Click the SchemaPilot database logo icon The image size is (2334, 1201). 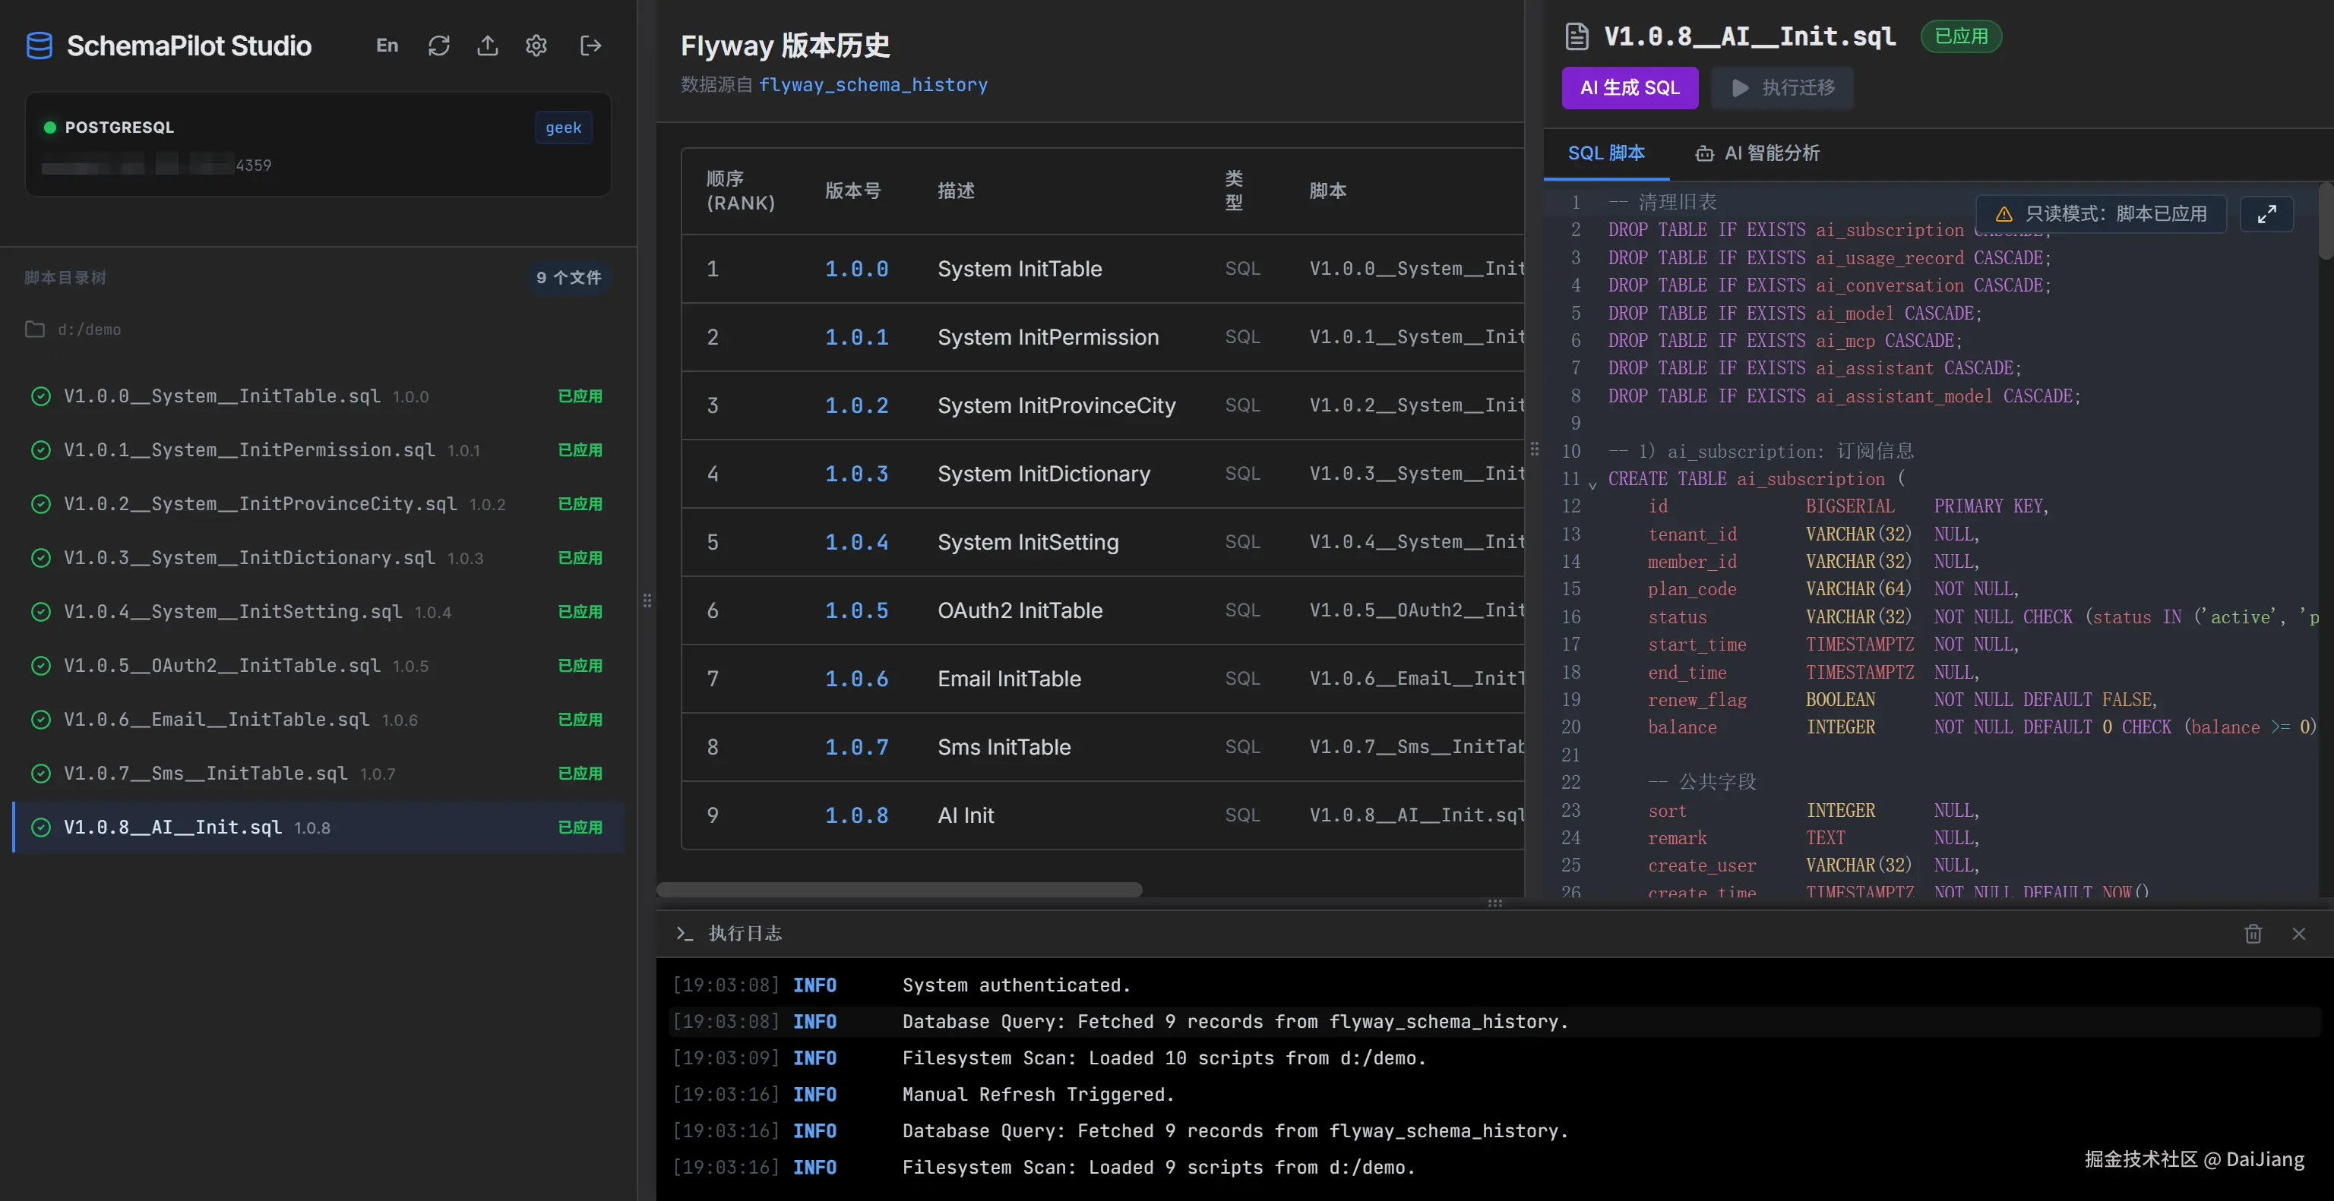tap(39, 46)
